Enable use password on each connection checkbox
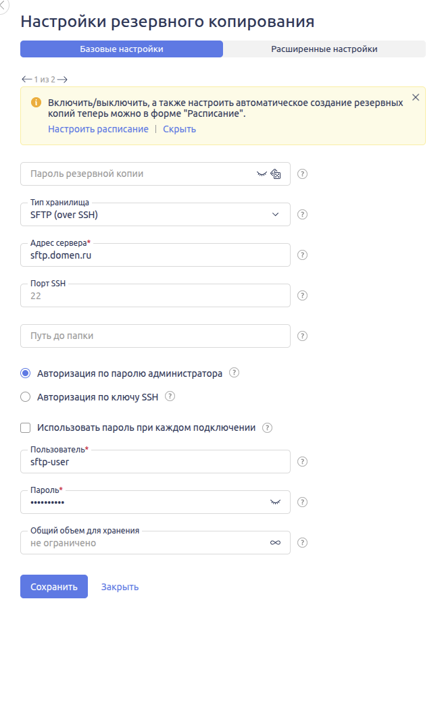This screenshot has height=705, width=442. tap(26, 427)
